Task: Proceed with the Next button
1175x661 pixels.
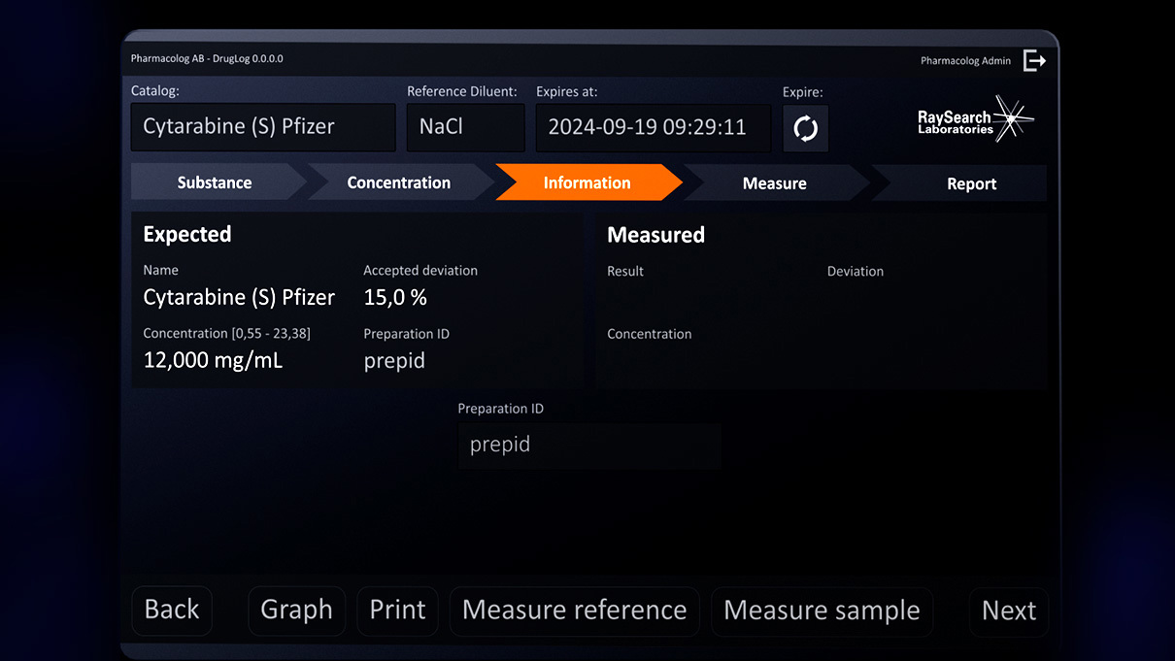Action: [1008, 611]
